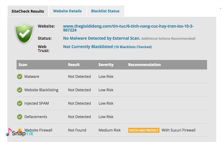Click the Additional Actions Recommended text
The height and width of the screenshot is (142, 222).
(x=168, y=39)
